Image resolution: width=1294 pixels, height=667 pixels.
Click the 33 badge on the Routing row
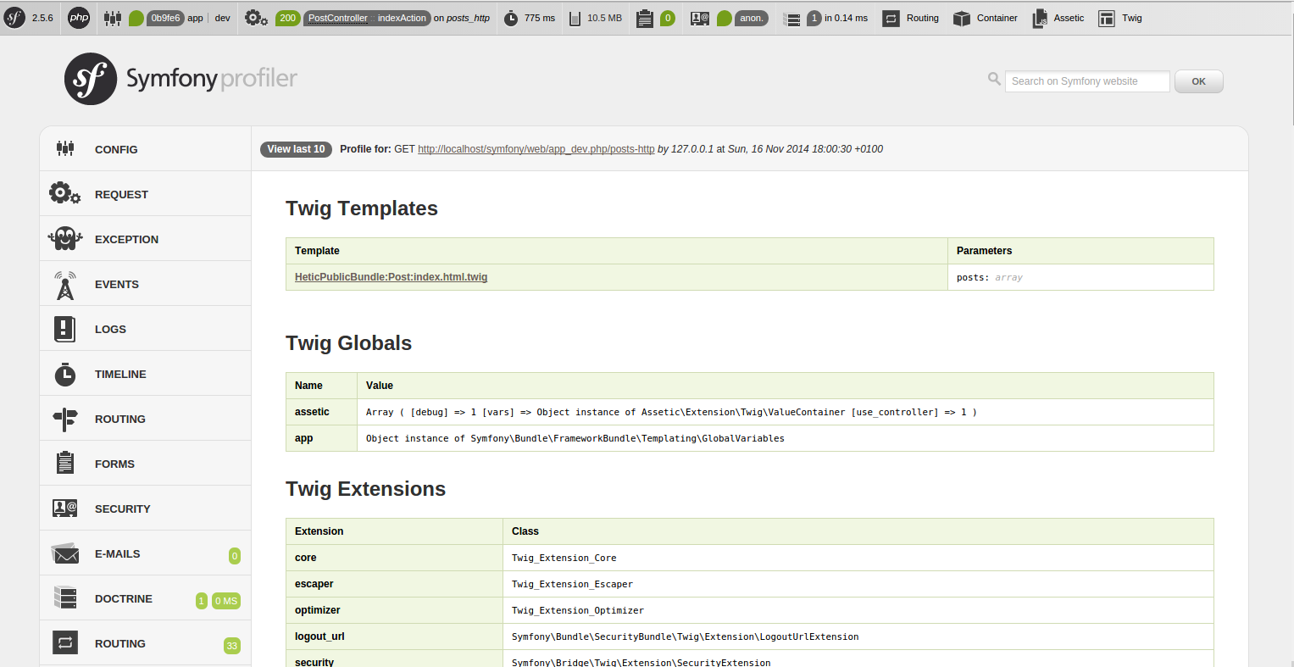pos(231,646)
